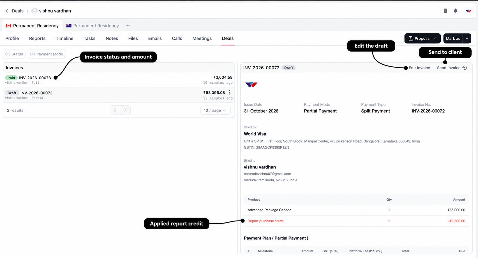478x258 pixels.
Task: Click the World Visa logo in invoice
Action: (x=251, y=84)
